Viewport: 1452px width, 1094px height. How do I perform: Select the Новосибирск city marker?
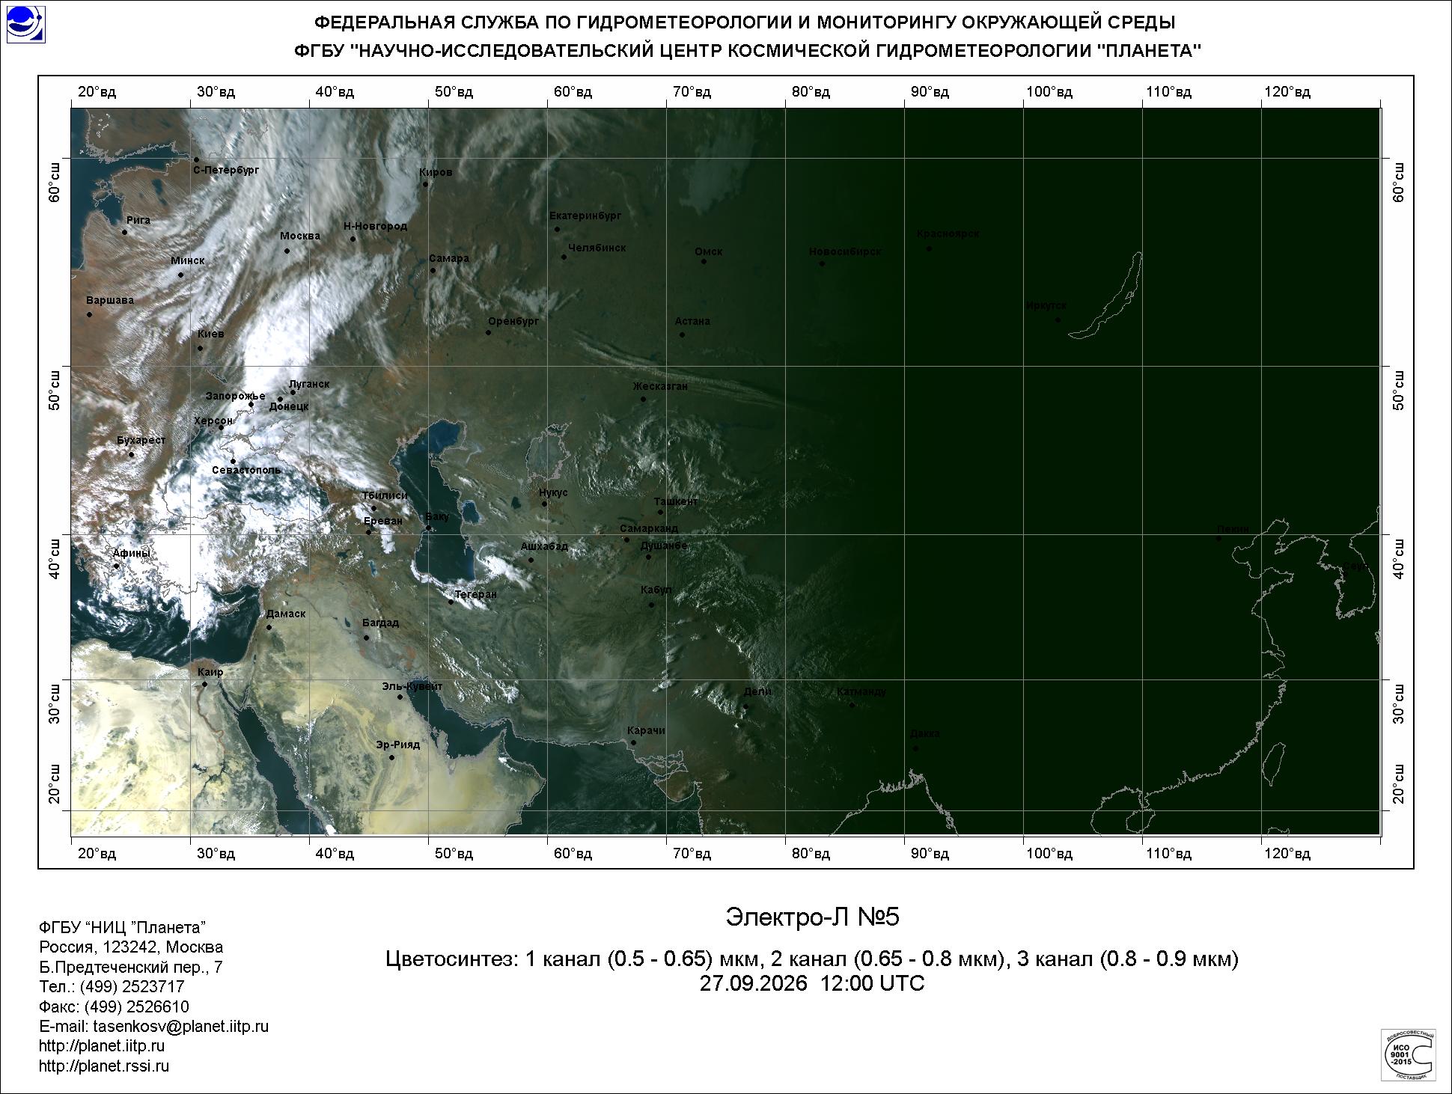[x=822, y=263]
